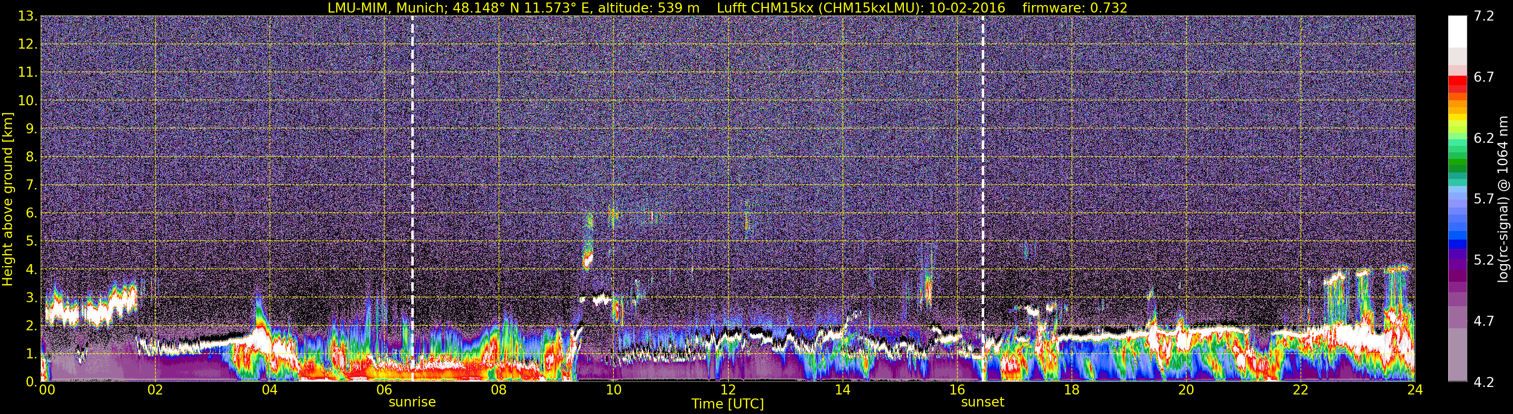Click the height axis tick '9.'
The width and height of the screenshot is (1513, 414).
[x=32, y=128]
